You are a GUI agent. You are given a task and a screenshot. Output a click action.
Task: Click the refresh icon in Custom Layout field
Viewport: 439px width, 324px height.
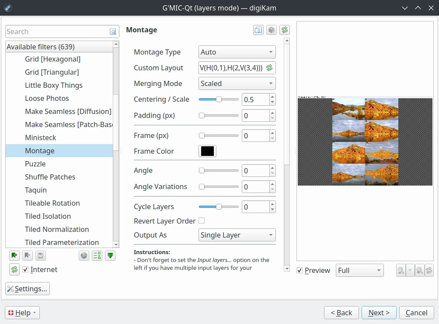(x=269, y=68)
